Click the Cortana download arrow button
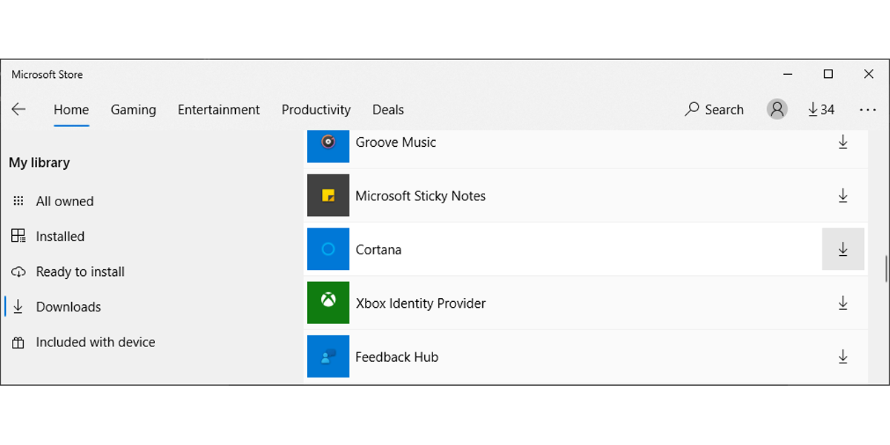The height and width of the screenshot is (445, 890). [843, 249]
